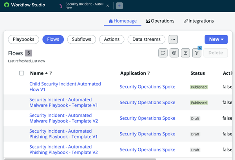Open Security Operations Spoke for Child Security row
This screenshot has width=235, height=160.
(x=148, y=87)
